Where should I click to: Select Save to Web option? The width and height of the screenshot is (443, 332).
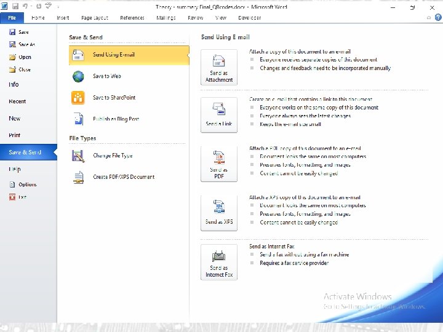point(129,76)
